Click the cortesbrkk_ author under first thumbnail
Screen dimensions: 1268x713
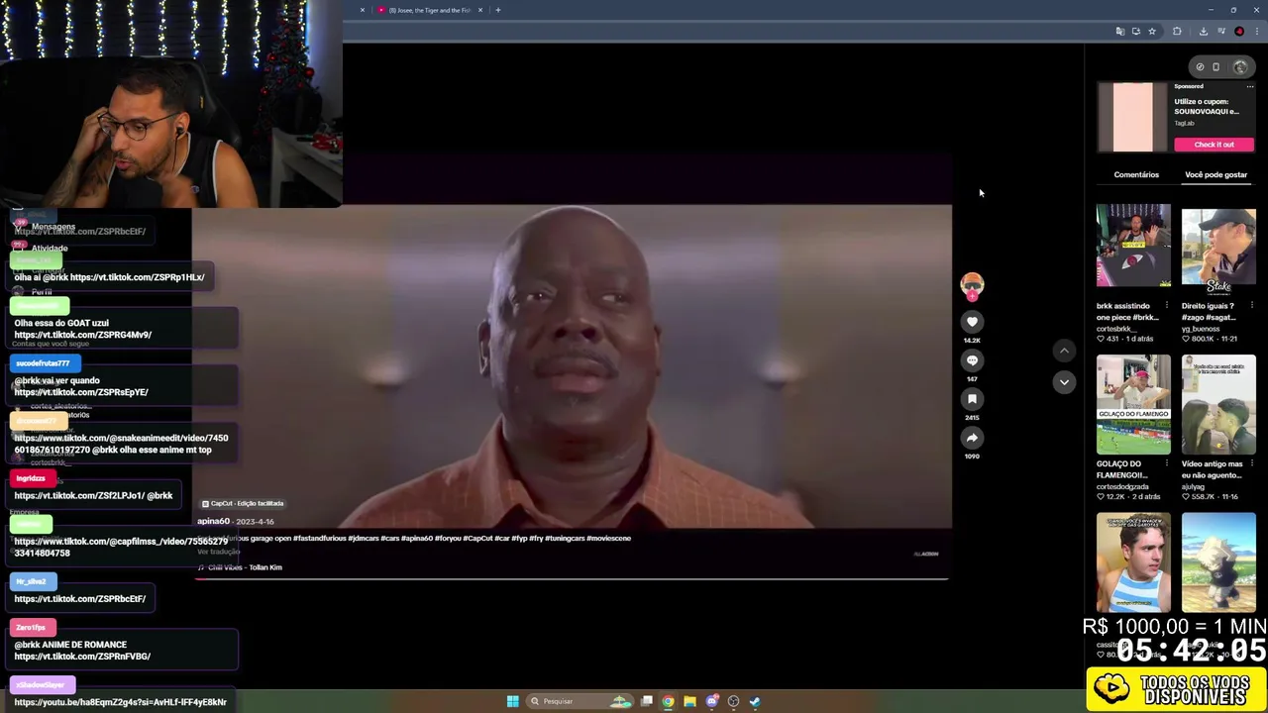[x=1115, y=329]
